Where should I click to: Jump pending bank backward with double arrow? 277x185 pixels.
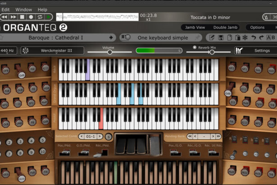pyautogui.click(x=190, y=136)
